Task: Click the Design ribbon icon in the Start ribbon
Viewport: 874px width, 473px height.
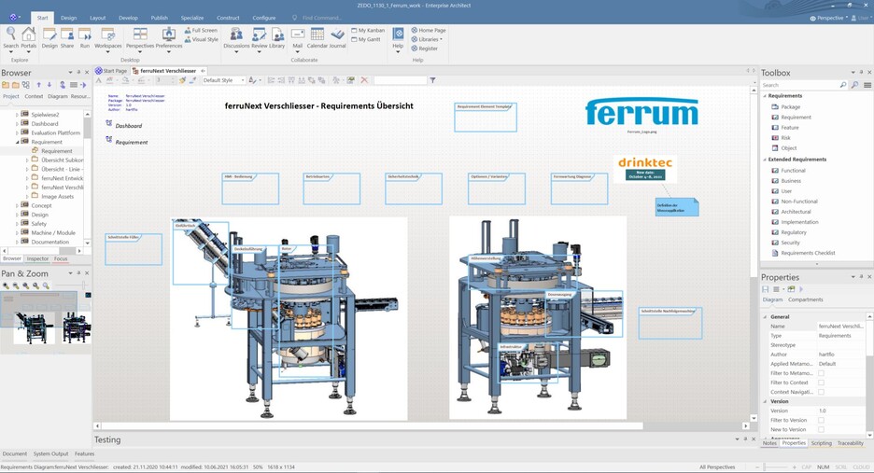Action: pyautogui.click(x=49, y=38)
